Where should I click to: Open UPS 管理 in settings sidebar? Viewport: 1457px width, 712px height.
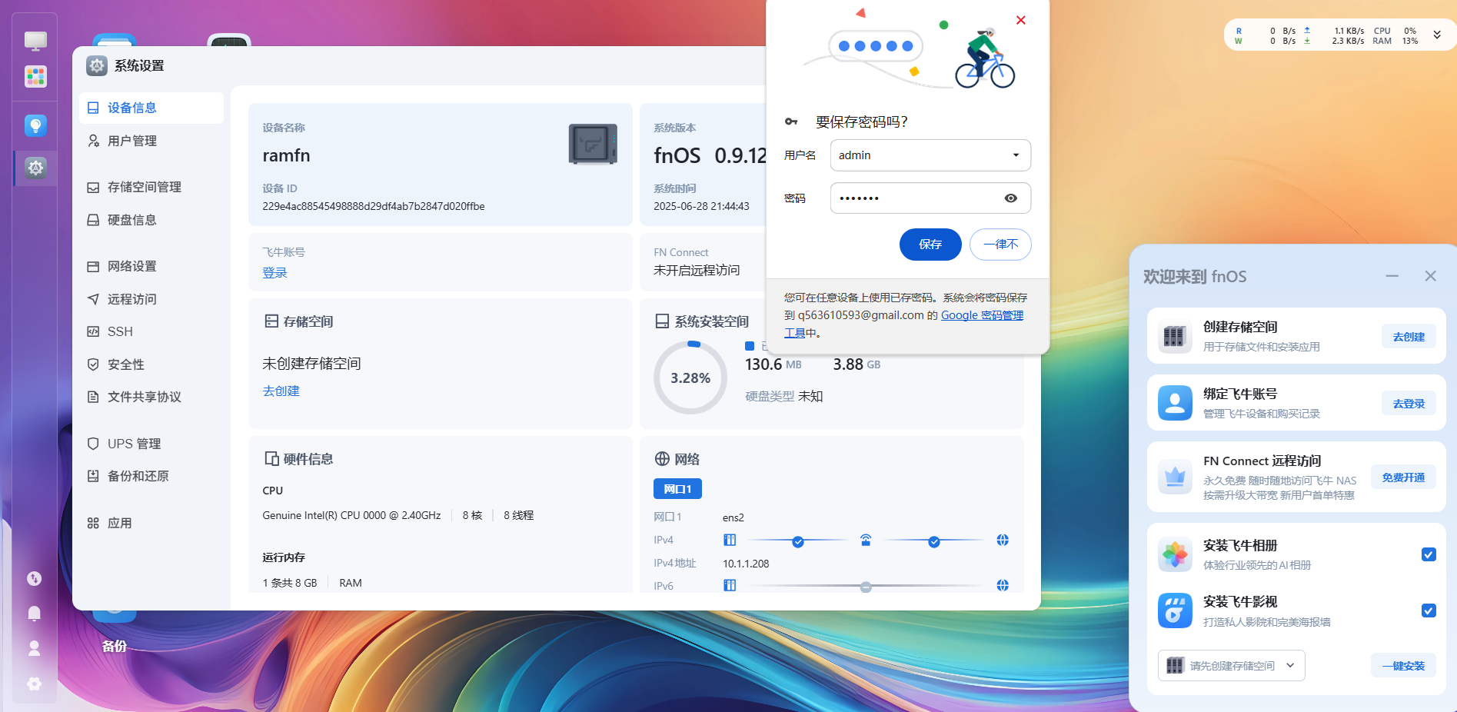(x=151, y=444)
